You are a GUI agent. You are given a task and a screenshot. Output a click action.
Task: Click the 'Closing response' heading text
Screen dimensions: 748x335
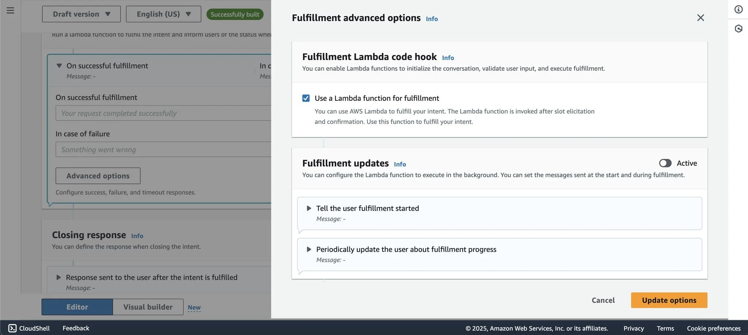[x=89, y=235]
